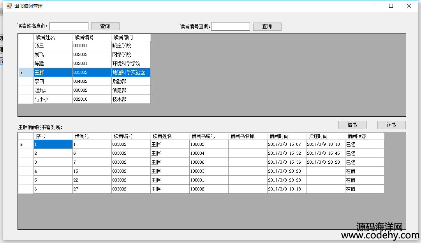Click the 借书 button
Image resolution: width=421 pixels, height=243 pixels.
352,125
